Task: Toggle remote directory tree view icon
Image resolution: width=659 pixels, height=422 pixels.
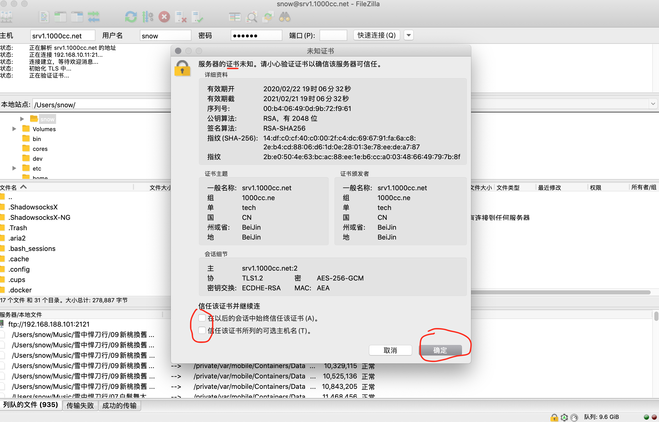Action: pyautogui.click(x=77, y=17)
